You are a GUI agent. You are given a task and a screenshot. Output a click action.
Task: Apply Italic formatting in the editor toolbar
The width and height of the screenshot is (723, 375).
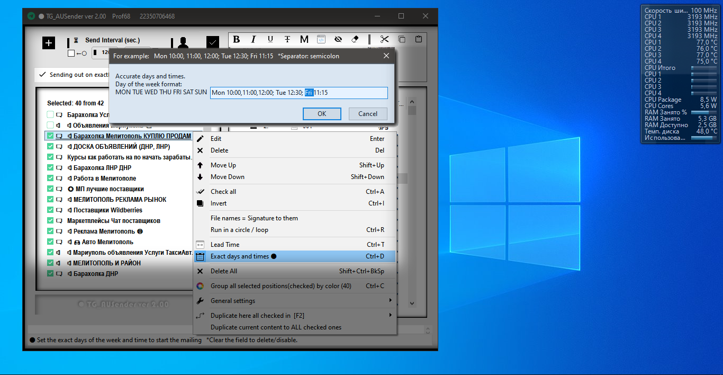[254, 39]
